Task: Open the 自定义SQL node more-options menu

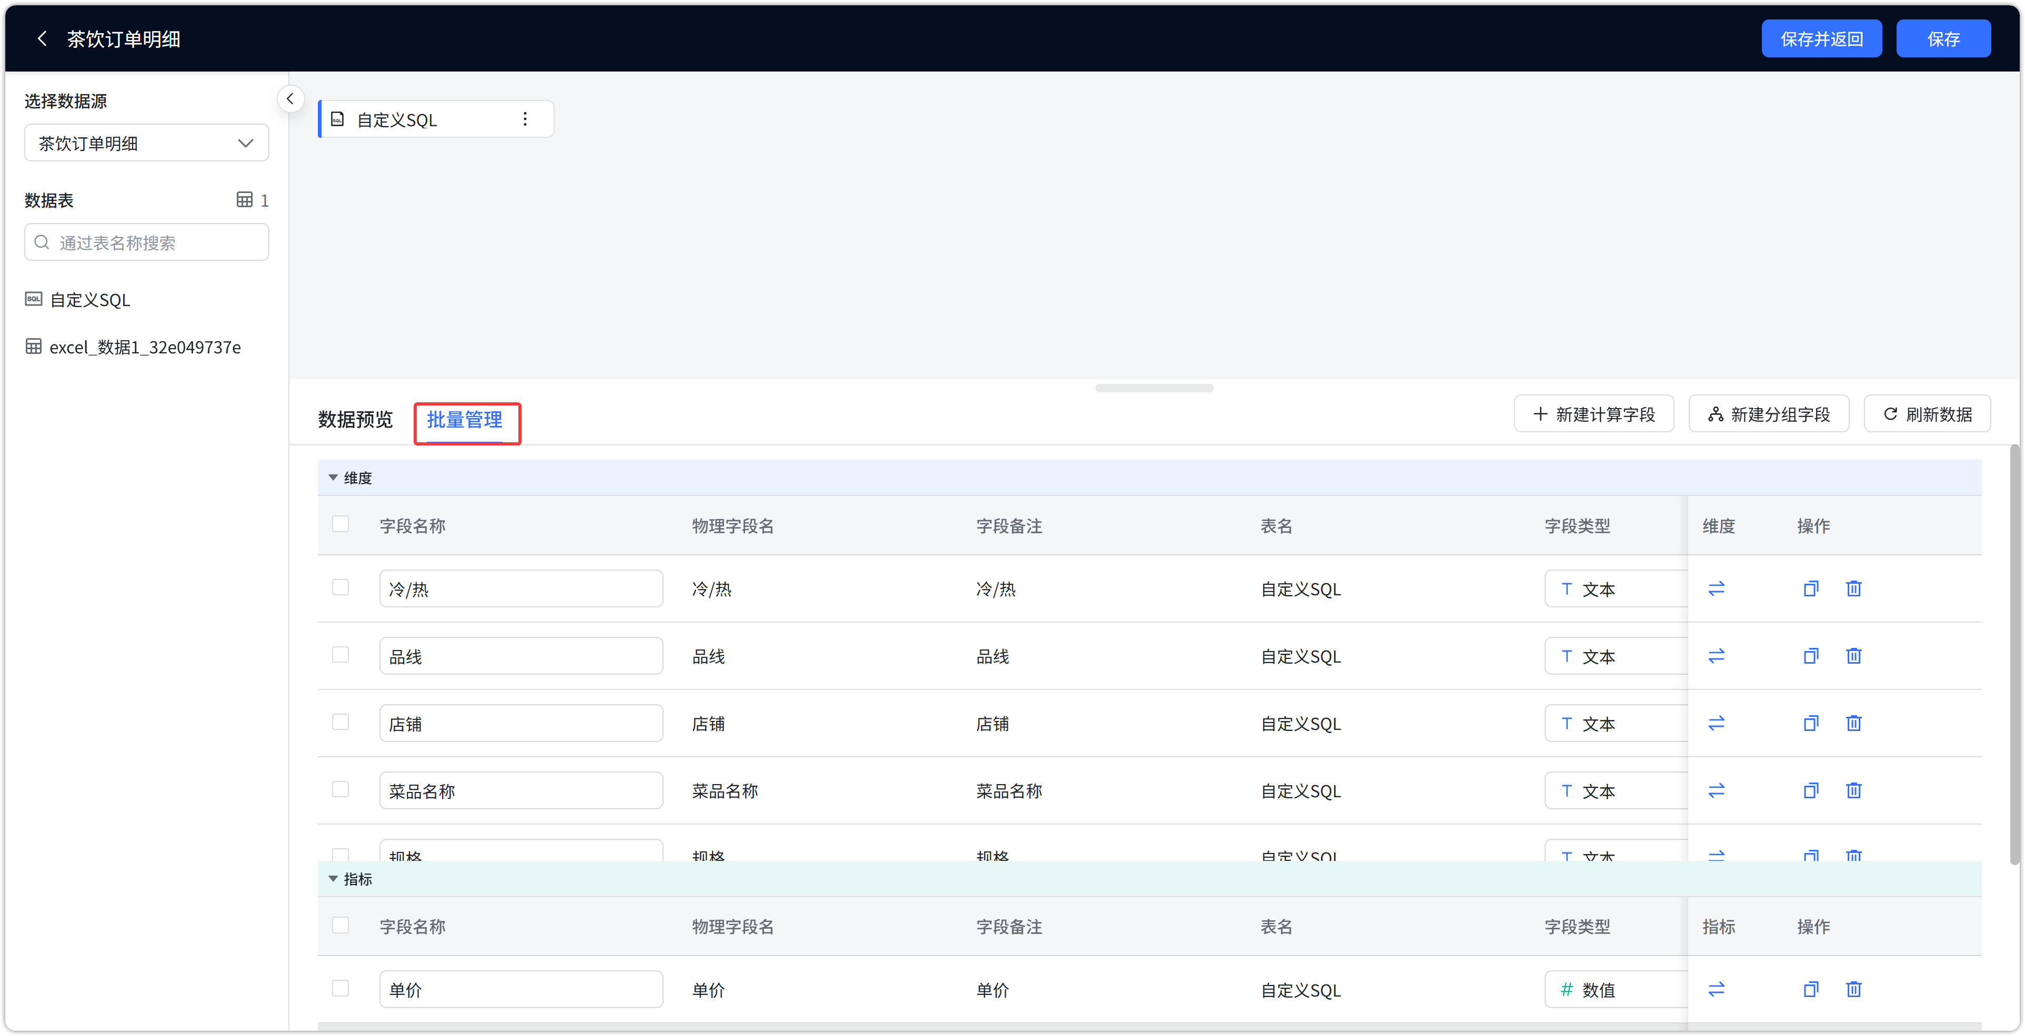Action: (x=525, y=119)
